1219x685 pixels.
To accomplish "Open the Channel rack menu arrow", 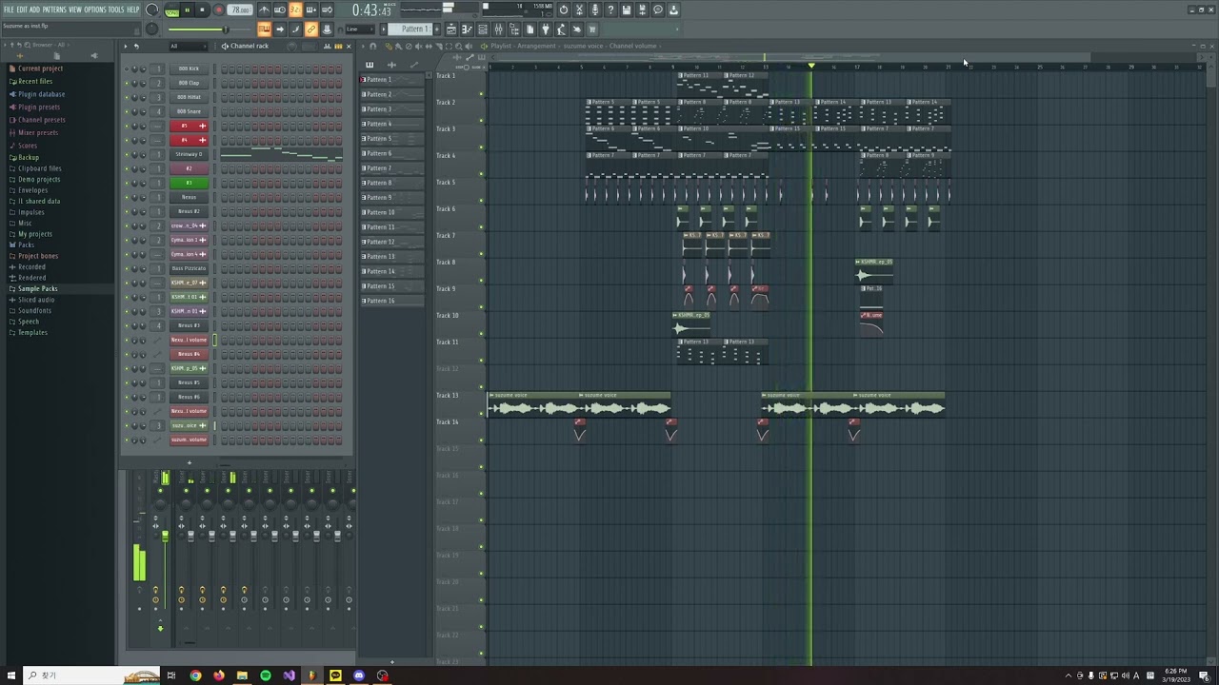I will click(x=126, y=46).
